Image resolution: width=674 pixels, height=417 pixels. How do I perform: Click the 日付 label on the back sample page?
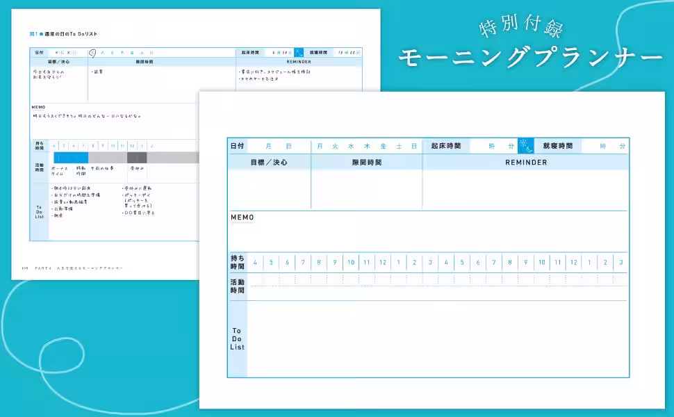click(x=39, y=52)
